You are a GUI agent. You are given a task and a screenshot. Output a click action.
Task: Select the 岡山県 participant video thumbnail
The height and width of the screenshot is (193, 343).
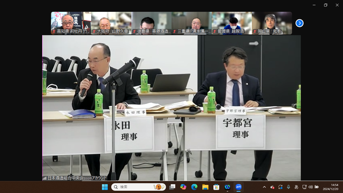[272, 23]
